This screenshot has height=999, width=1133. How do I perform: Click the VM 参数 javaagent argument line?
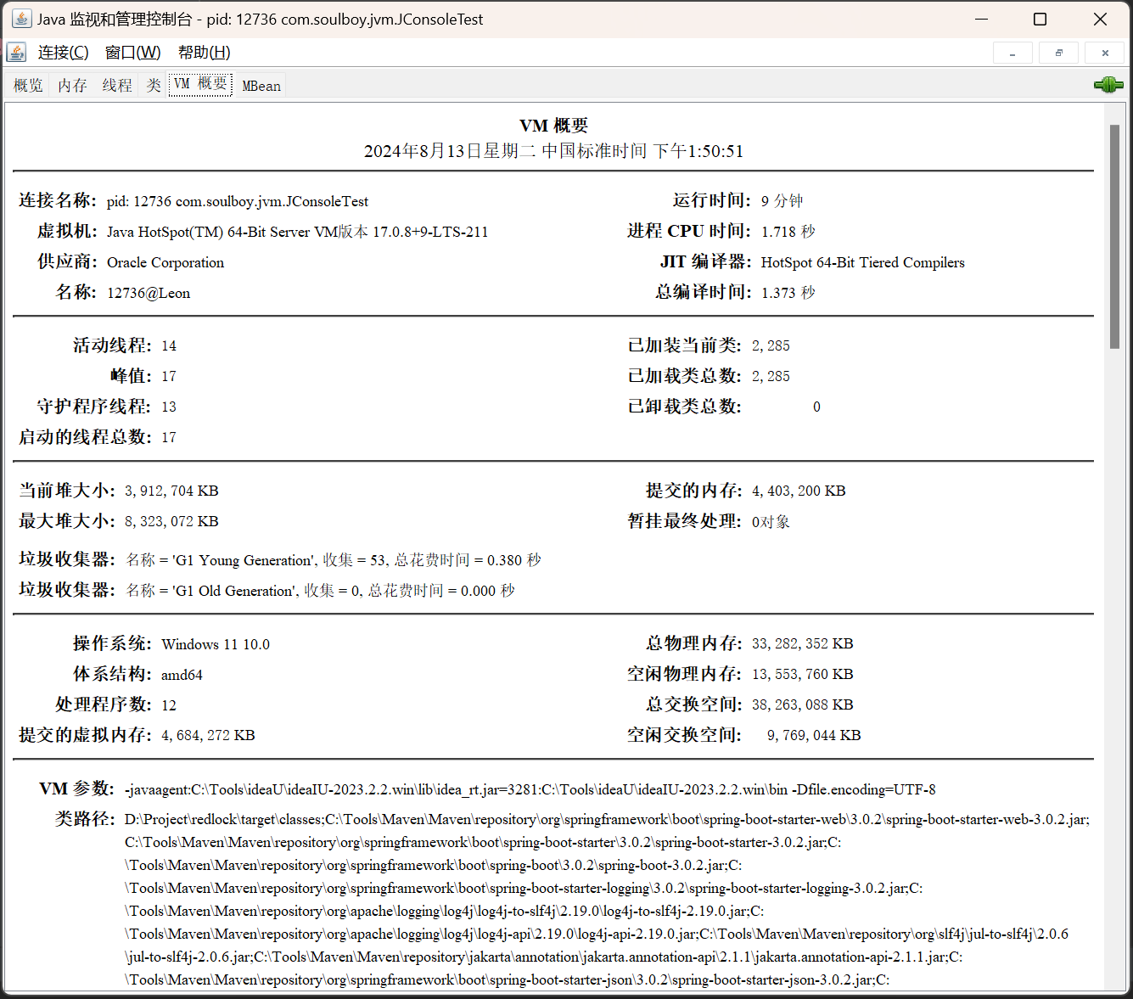coord(530,789)
